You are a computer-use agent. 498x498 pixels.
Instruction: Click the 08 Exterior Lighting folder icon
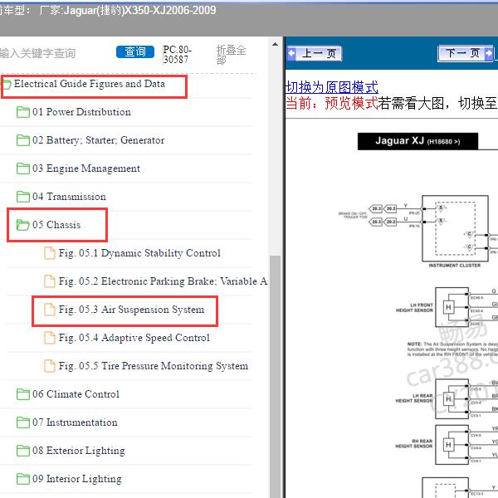coord(23,451)
